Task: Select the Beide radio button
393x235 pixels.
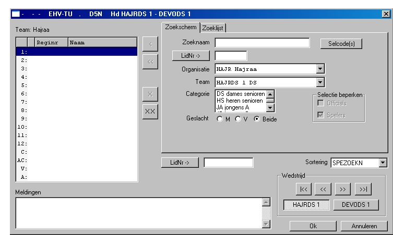Action: (x=257, y=119)
